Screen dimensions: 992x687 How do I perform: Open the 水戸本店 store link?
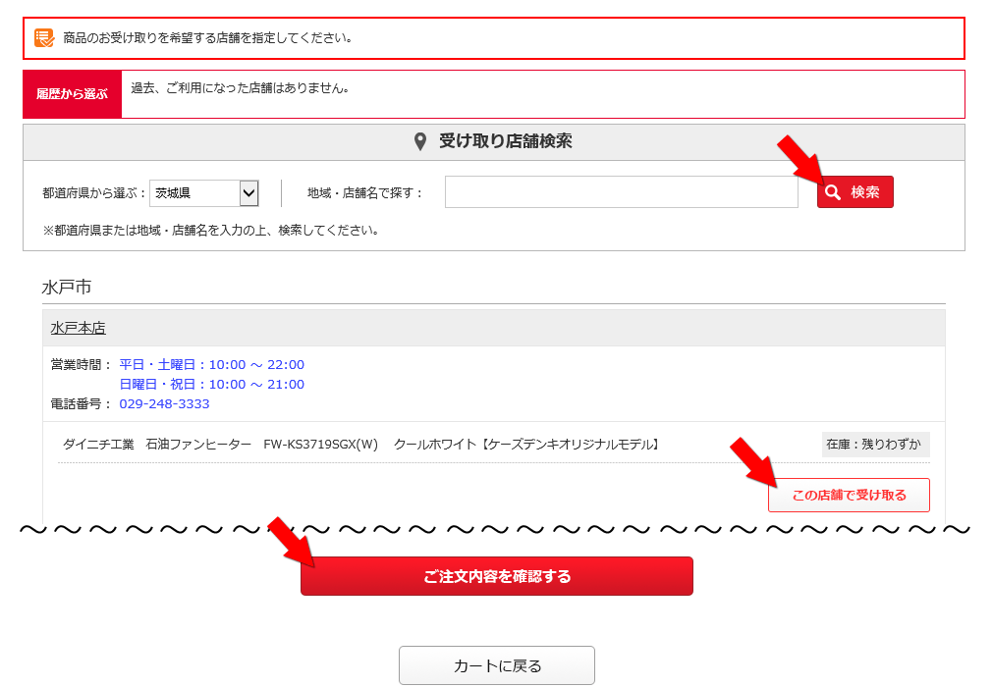click(78, 328)
